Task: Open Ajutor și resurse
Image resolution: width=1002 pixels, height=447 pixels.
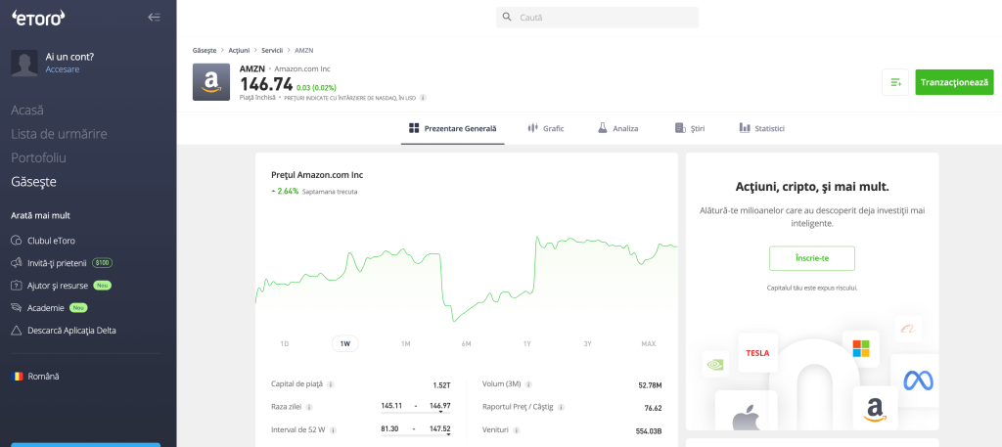Action: [58, 286]
